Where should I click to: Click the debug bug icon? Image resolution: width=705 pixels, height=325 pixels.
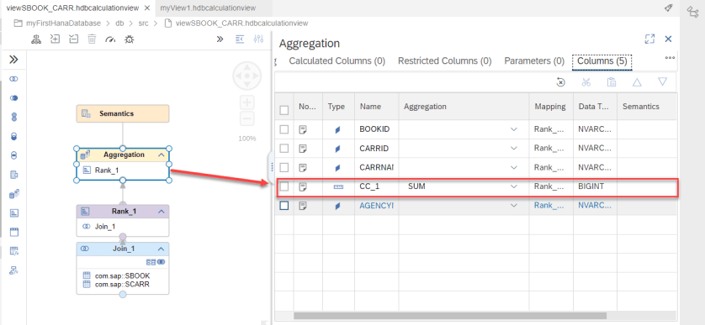click(x=130, y=39)
